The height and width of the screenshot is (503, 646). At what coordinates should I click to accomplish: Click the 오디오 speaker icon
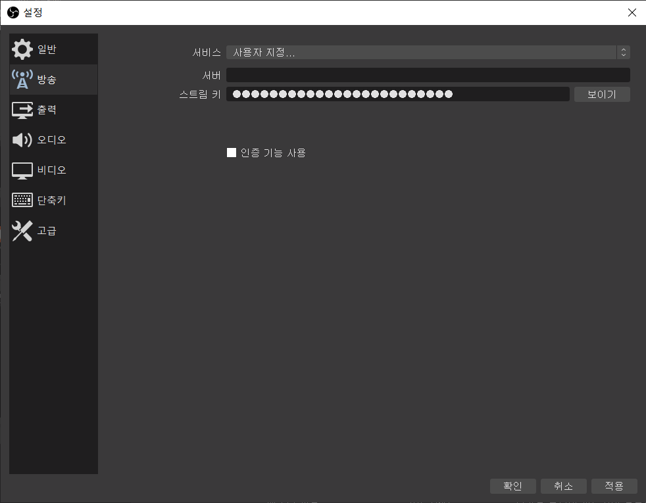click(x=22, y=139)
